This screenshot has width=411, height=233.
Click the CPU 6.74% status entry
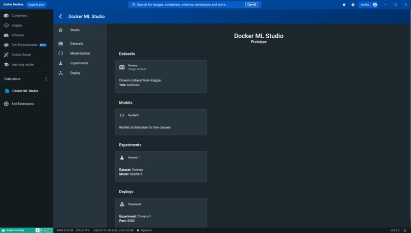pyautogui.click(x=83, y=230)
